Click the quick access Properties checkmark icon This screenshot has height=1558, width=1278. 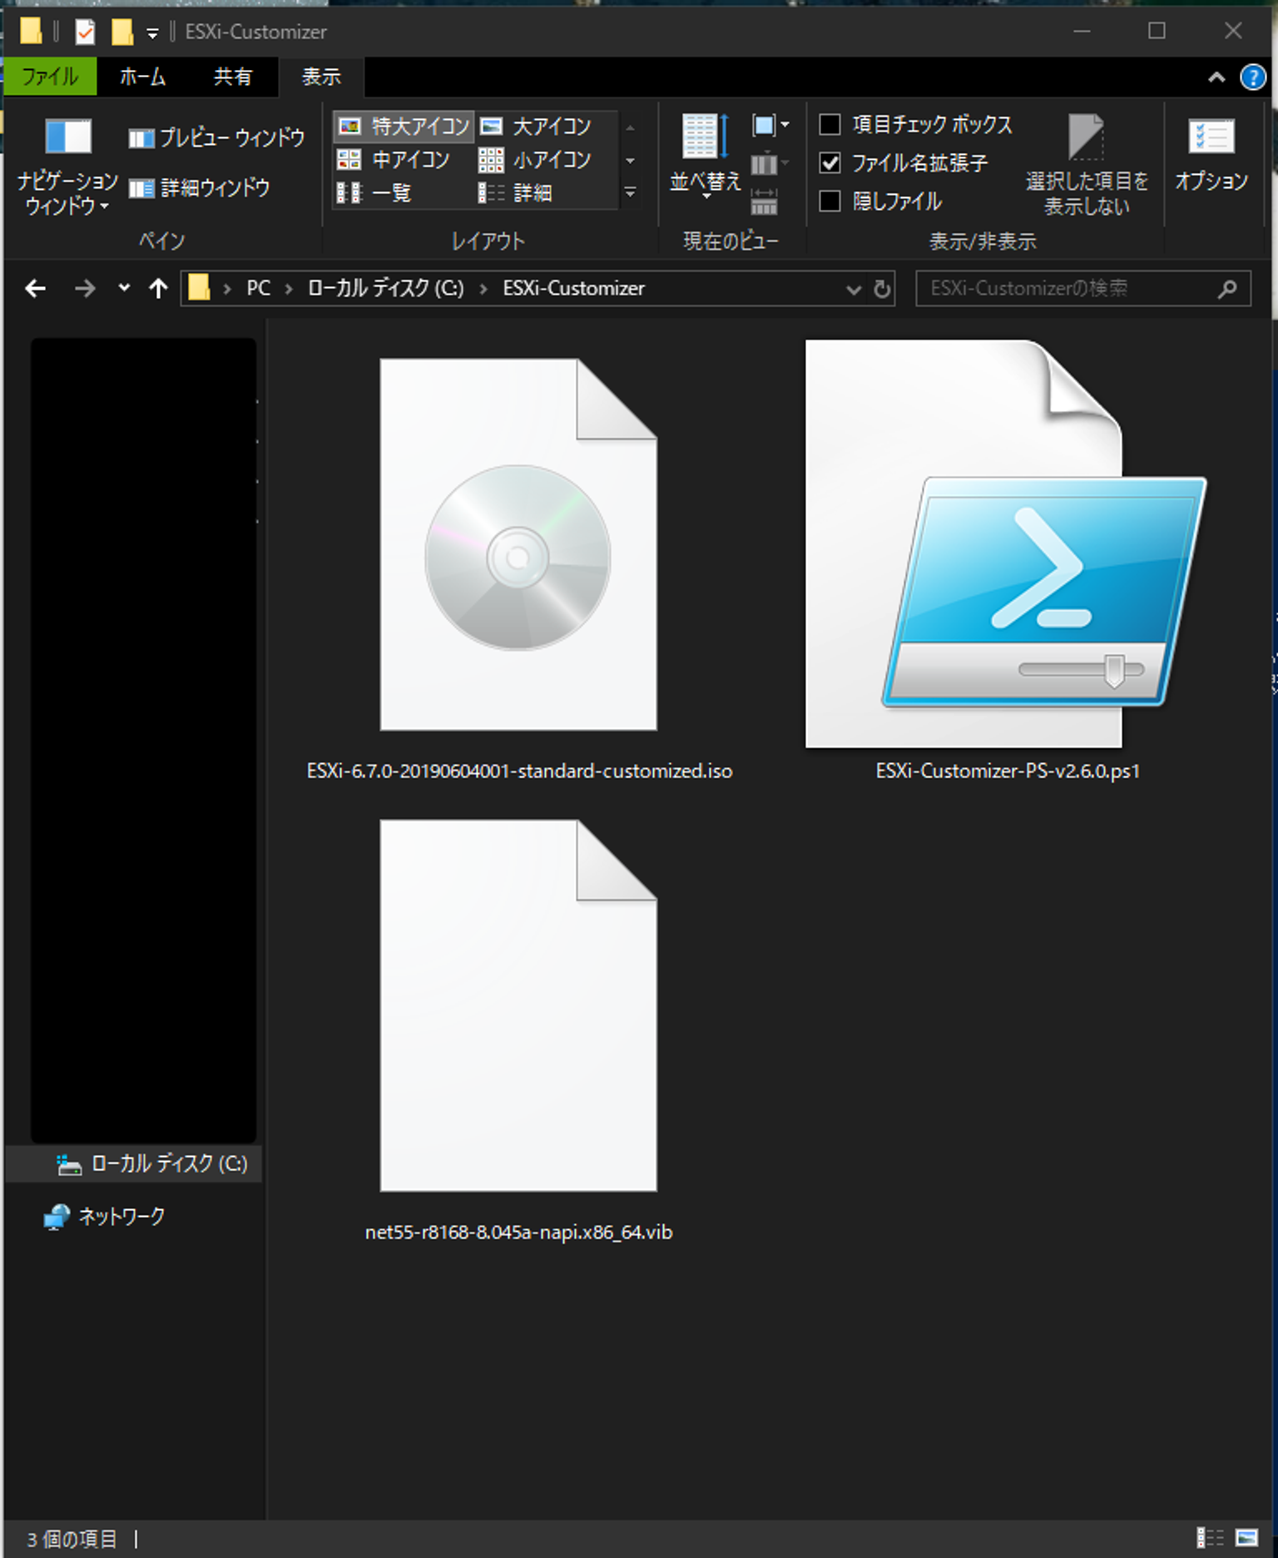coord(84,32)
